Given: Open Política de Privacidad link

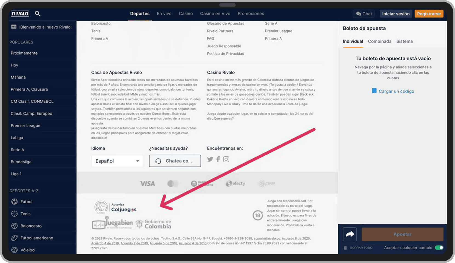Looking at the screenshot, I should click(x=226, y=54).
